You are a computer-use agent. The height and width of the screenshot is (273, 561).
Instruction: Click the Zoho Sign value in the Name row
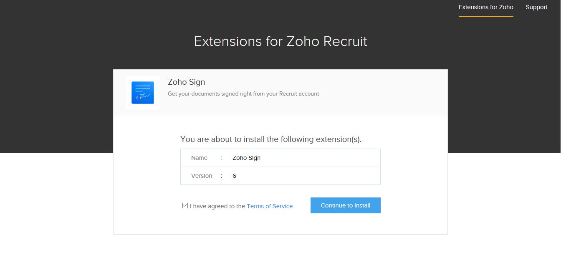(x=246, y=158)
